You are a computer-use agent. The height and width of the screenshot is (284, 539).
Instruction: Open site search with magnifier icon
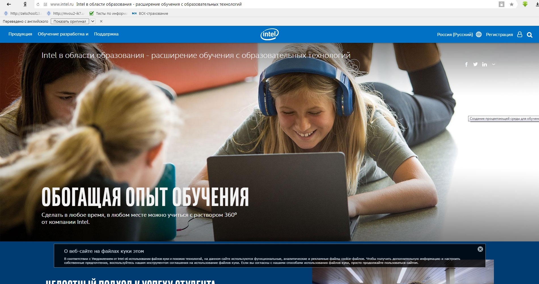point(529,35)
